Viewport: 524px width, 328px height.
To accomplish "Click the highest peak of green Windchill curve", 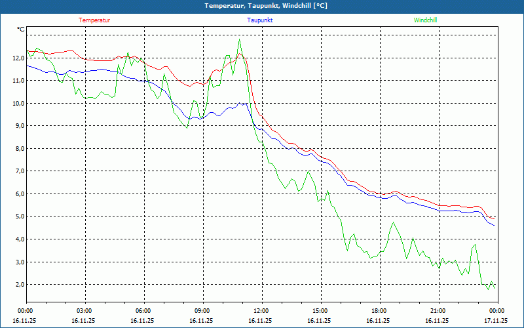I will [239, 39].
